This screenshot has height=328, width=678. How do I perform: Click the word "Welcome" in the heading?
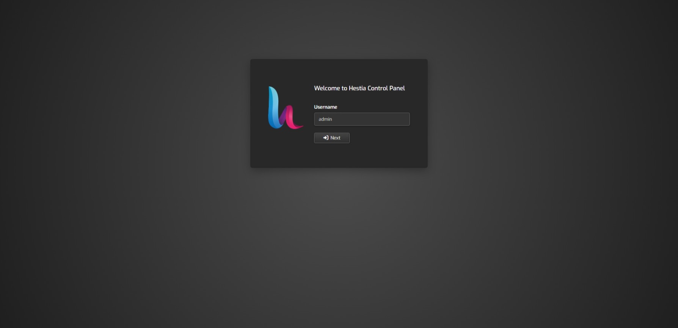(327, 88)
